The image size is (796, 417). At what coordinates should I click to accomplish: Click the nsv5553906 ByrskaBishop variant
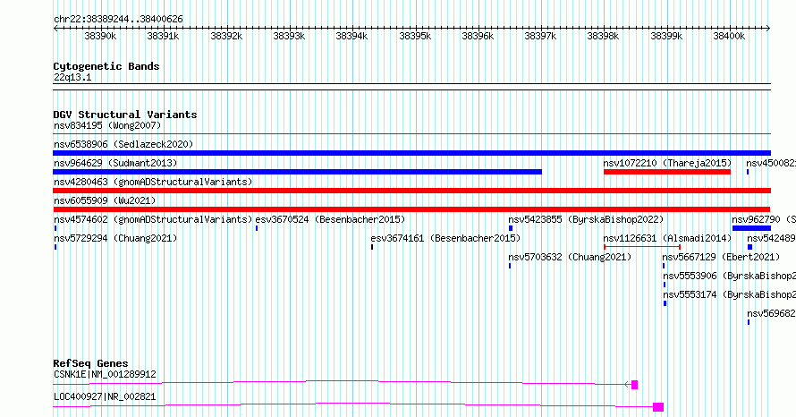(x=730, y=276)
